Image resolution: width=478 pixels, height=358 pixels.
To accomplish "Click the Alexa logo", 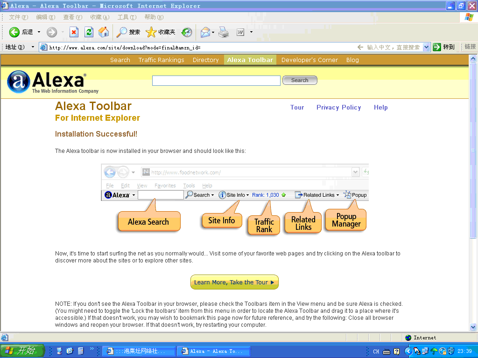I will pyautogui.click(x=53, y=82).
